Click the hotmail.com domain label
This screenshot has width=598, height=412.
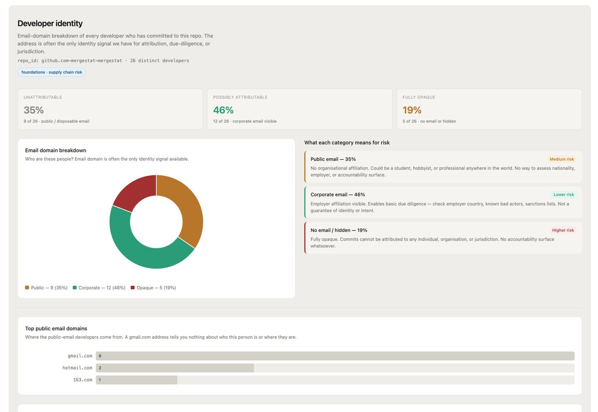[77, 368]
